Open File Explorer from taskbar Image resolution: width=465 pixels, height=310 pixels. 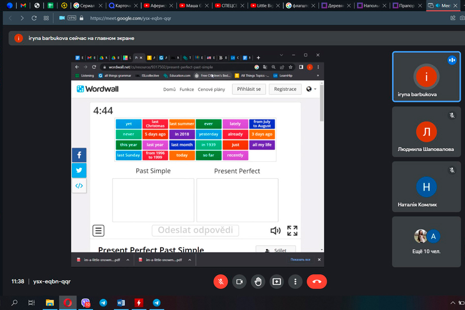click(50, 303)
